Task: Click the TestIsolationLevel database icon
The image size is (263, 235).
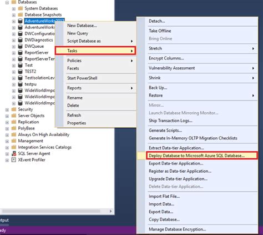Action: pos(21,78)
